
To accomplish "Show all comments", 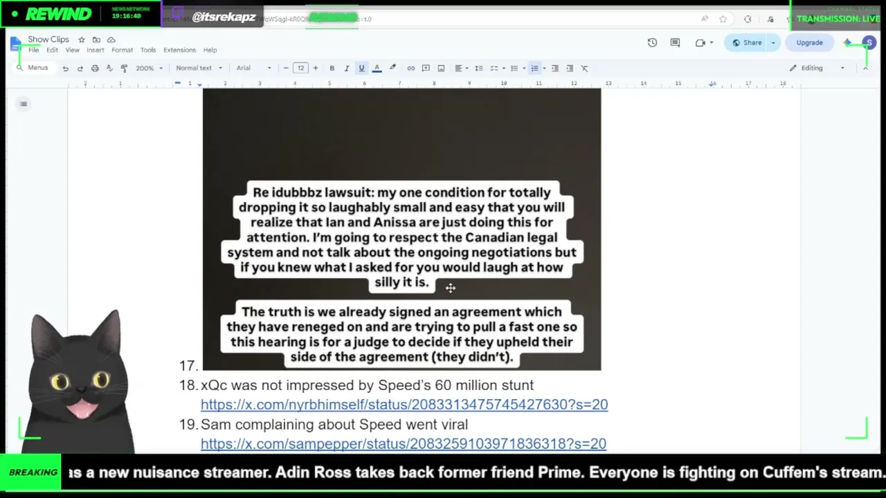I will (x=675, y=43).
